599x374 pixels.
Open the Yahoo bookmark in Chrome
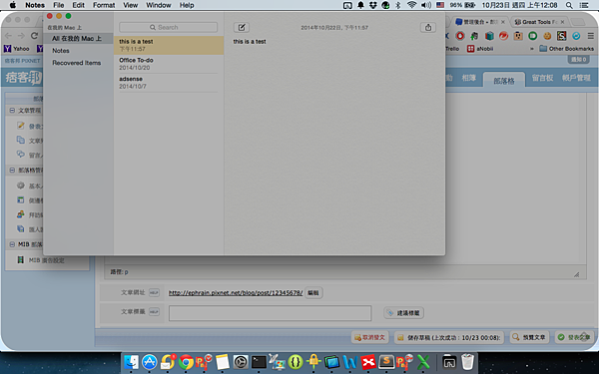coord(16,49)
